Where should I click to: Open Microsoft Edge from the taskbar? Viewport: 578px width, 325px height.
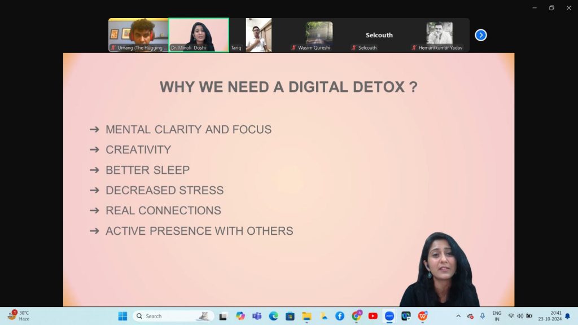click(x=274, y=316)
